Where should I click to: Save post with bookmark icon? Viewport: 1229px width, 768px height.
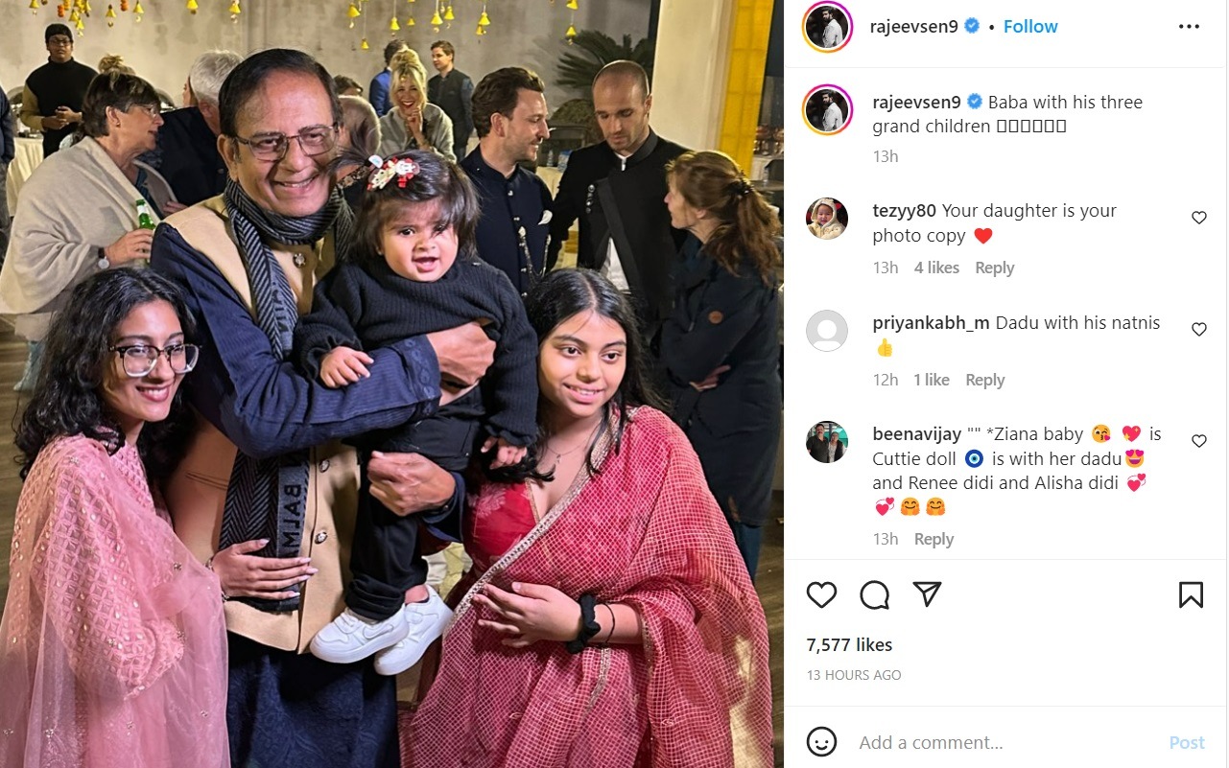click(x=1191, y=595)
